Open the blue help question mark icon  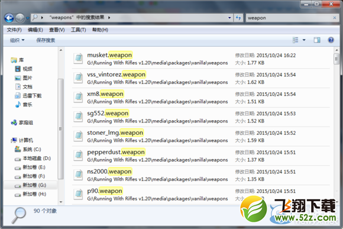click(x=331, y=40)
